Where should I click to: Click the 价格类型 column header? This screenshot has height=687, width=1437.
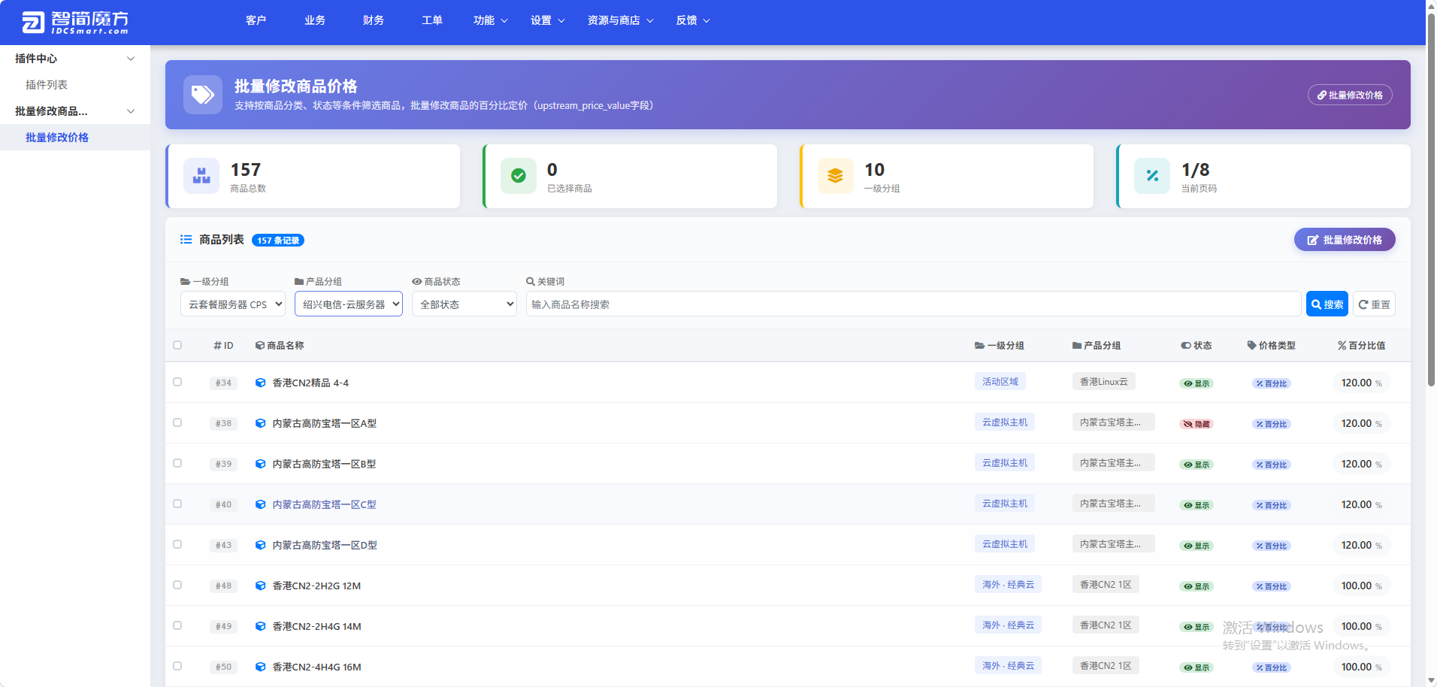coord(1272,346)
